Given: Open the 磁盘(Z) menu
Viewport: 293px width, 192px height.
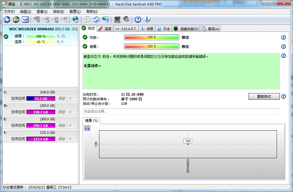Looking at the screenshot, I should click(x=26, y=11).
